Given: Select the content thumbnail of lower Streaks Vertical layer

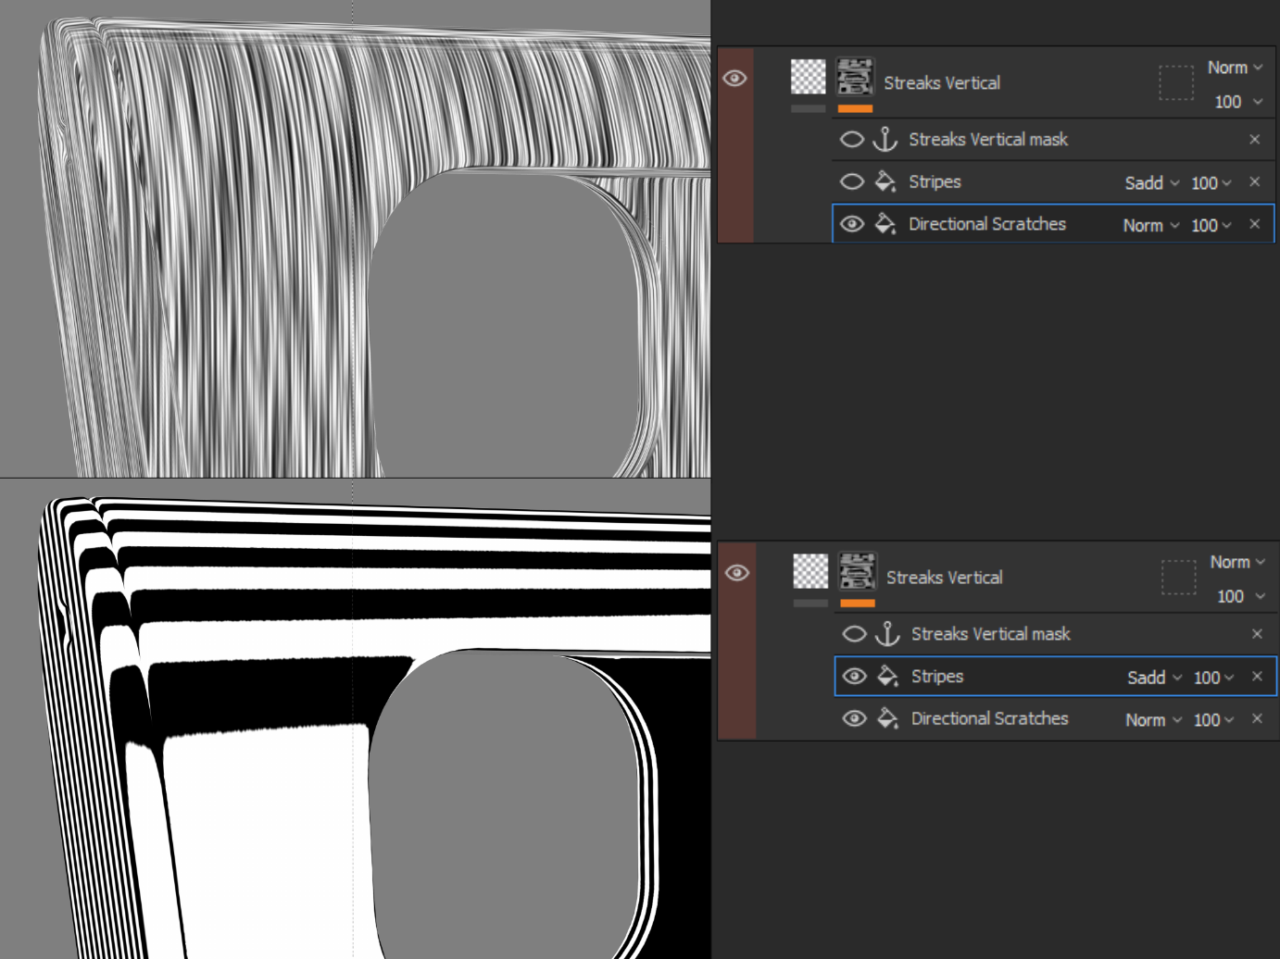Looking at the screenshot, I should [x=810, y=571].
